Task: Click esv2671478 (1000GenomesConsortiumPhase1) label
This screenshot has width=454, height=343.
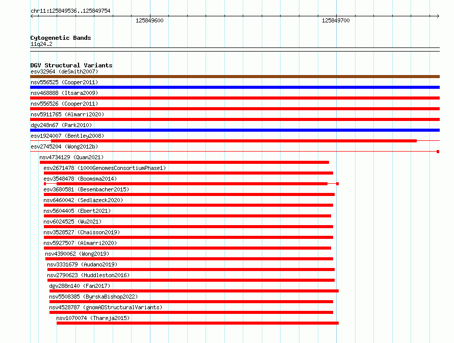Action: pos(105,168)
